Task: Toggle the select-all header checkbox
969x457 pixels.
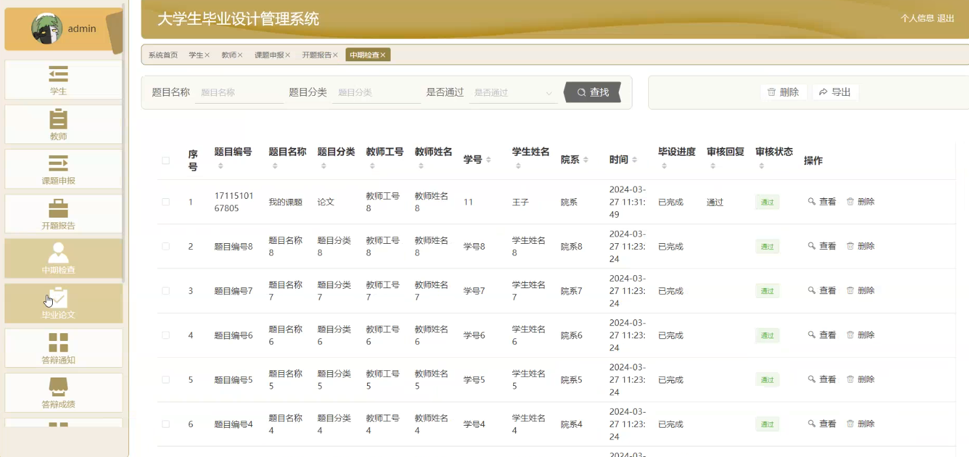Action: point(166,160)
